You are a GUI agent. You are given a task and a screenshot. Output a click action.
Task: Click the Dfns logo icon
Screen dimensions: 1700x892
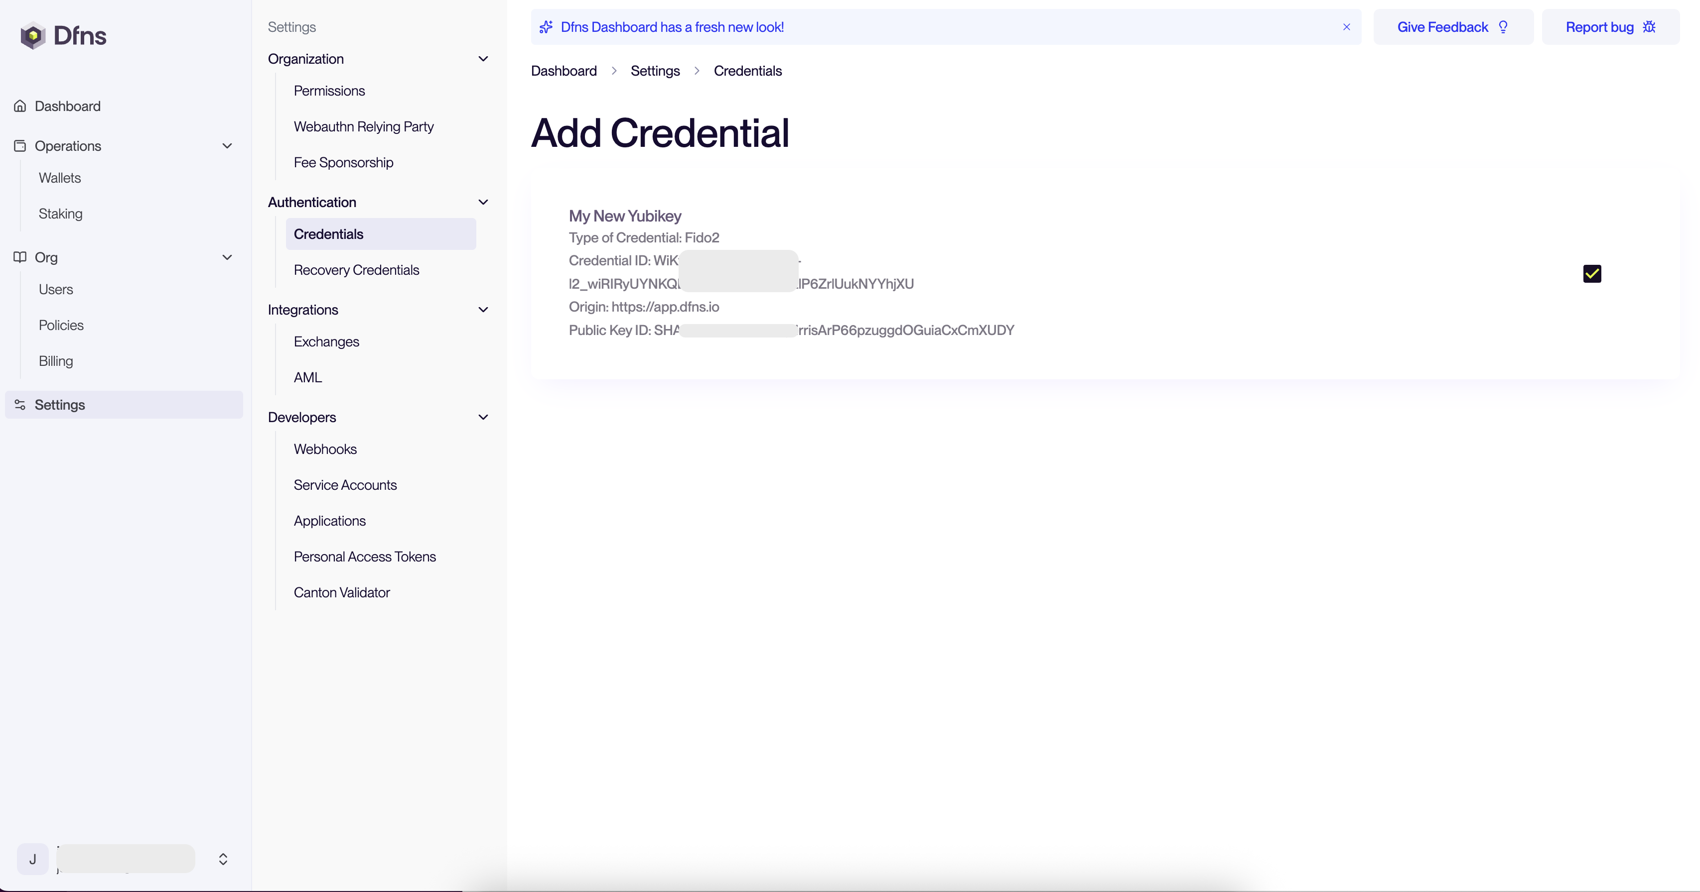(32, 36)
